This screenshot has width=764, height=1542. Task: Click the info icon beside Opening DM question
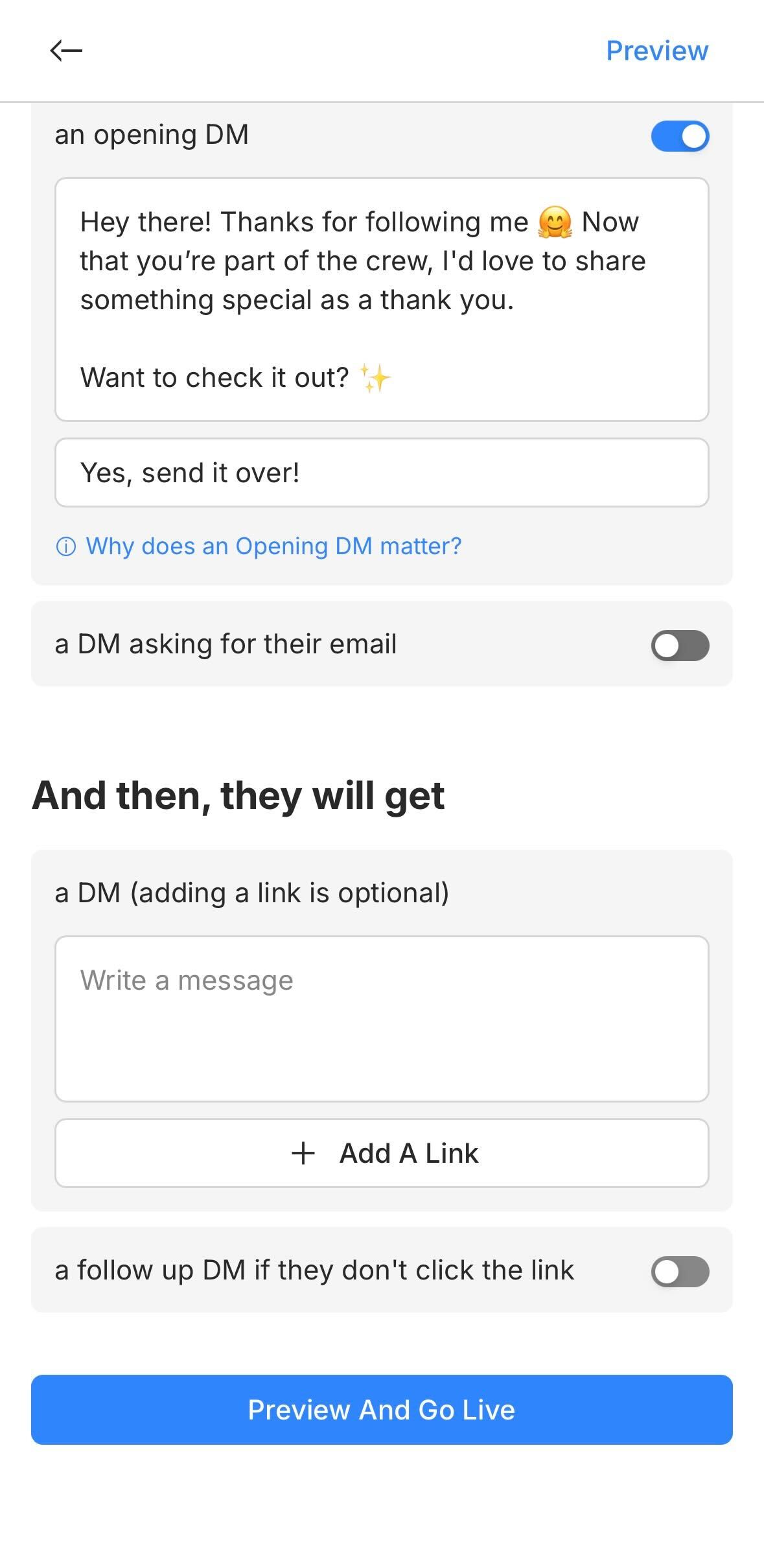coord(66,547)
